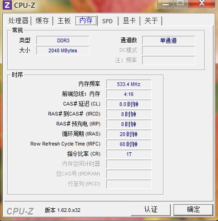The height and width of the screenshot is (221, 218).
Task: Click the 60 时钟 tRFC value
Action: (x=129, y=144)
